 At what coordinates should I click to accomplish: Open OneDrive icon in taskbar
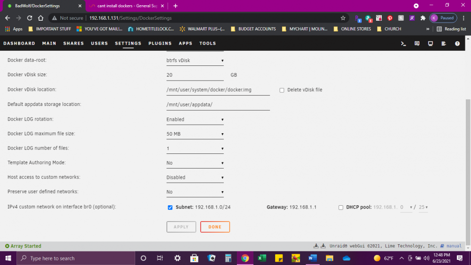346,258
